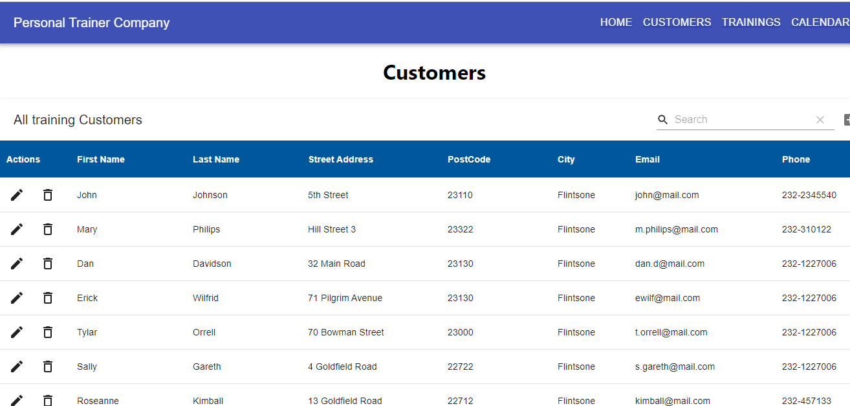Edit John Johnson's customer record

[17, 195]
